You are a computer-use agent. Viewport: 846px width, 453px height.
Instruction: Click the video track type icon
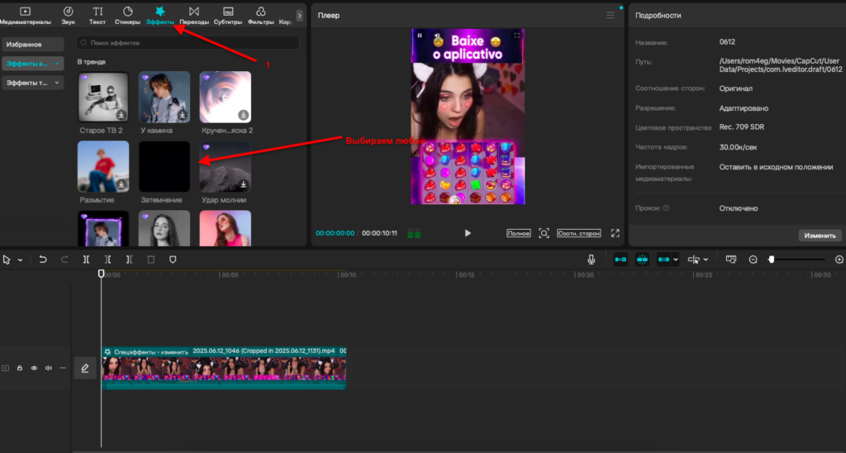(6, 368)
